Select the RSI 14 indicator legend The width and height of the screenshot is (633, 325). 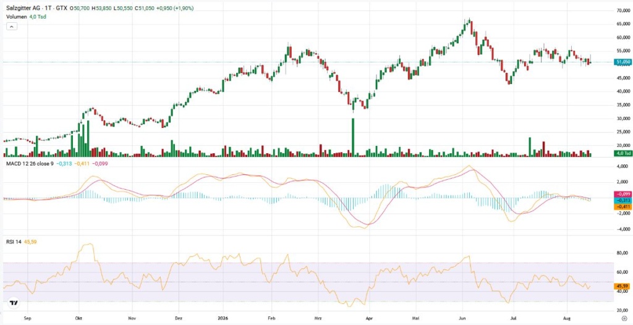pyautogui.click(x=14, y=242)
